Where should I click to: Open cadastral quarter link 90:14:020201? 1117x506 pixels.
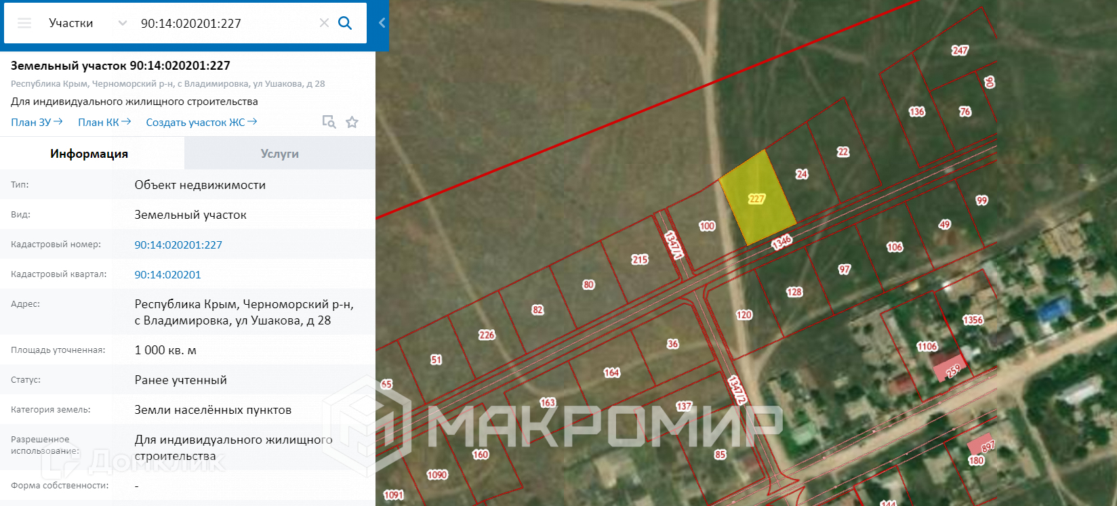(x=167, y=274)
